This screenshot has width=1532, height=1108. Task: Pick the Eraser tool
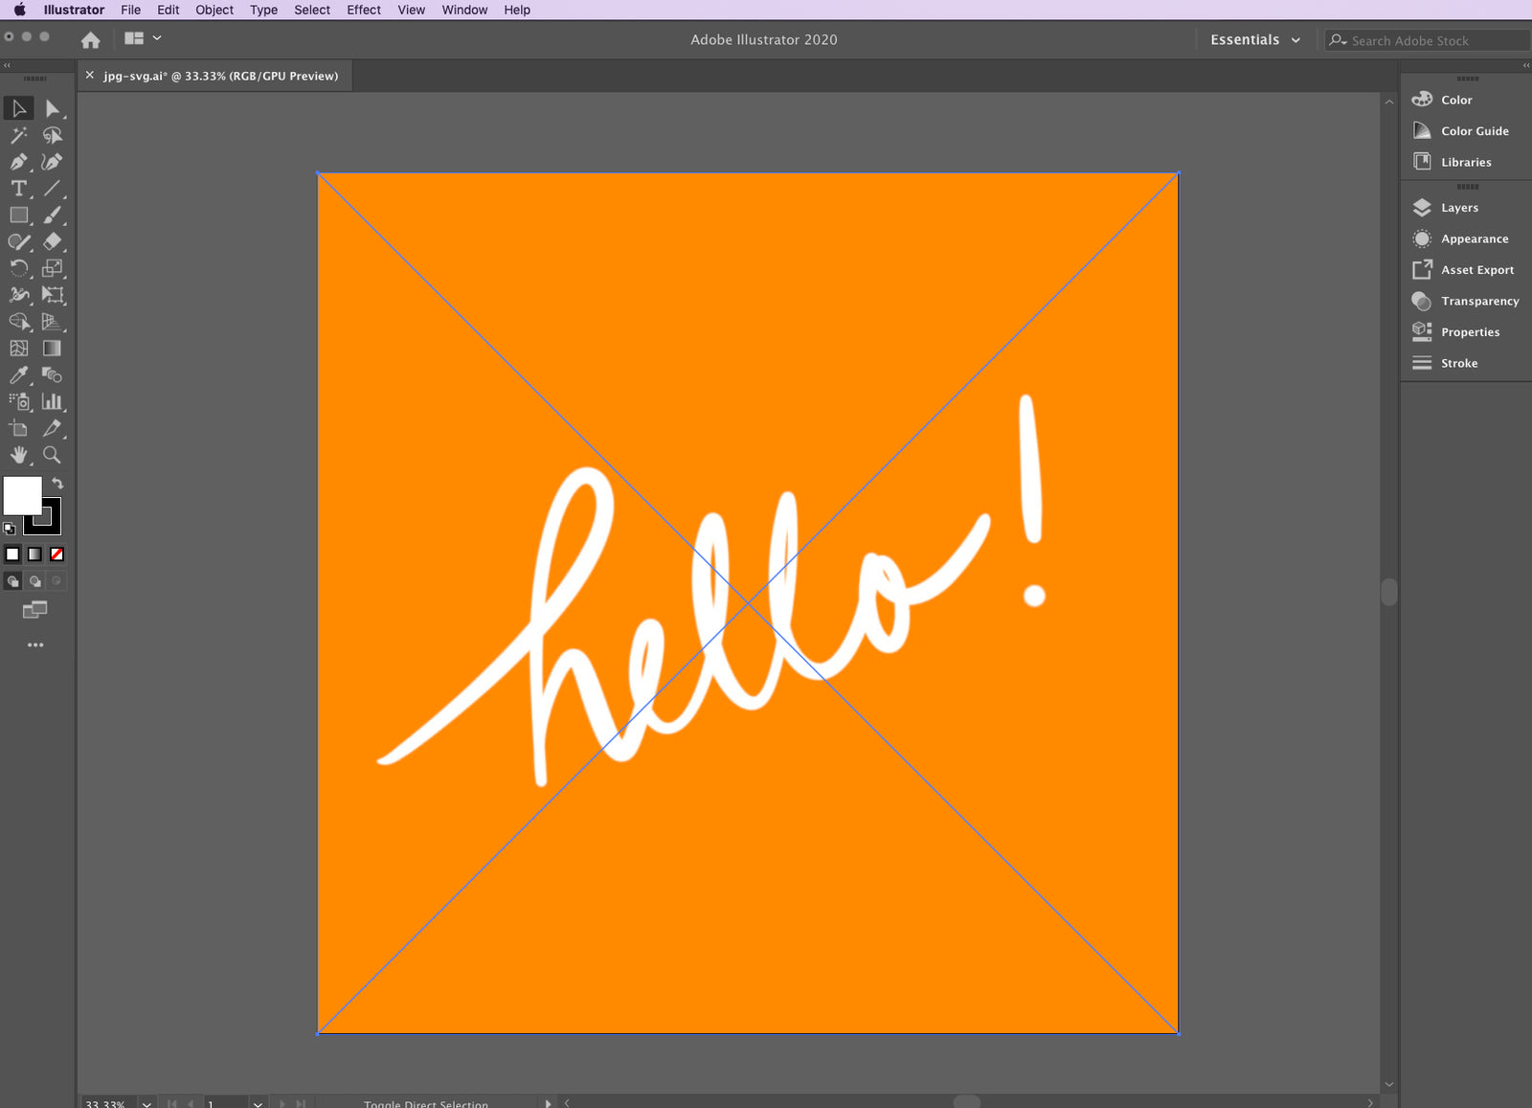pos(52,241)
